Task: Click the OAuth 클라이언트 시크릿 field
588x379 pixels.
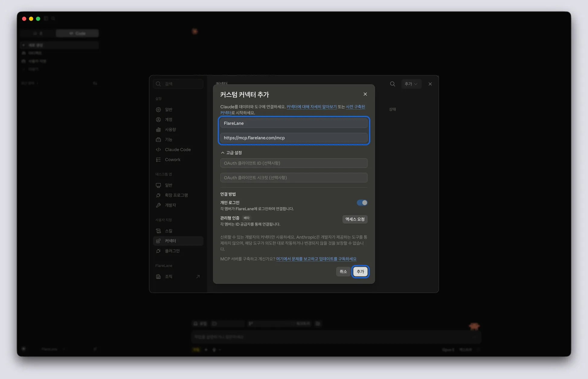Action: point(294,178)
